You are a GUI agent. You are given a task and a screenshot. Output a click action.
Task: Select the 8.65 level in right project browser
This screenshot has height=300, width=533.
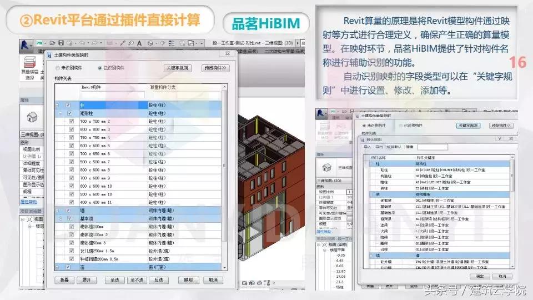coord(340,266)
